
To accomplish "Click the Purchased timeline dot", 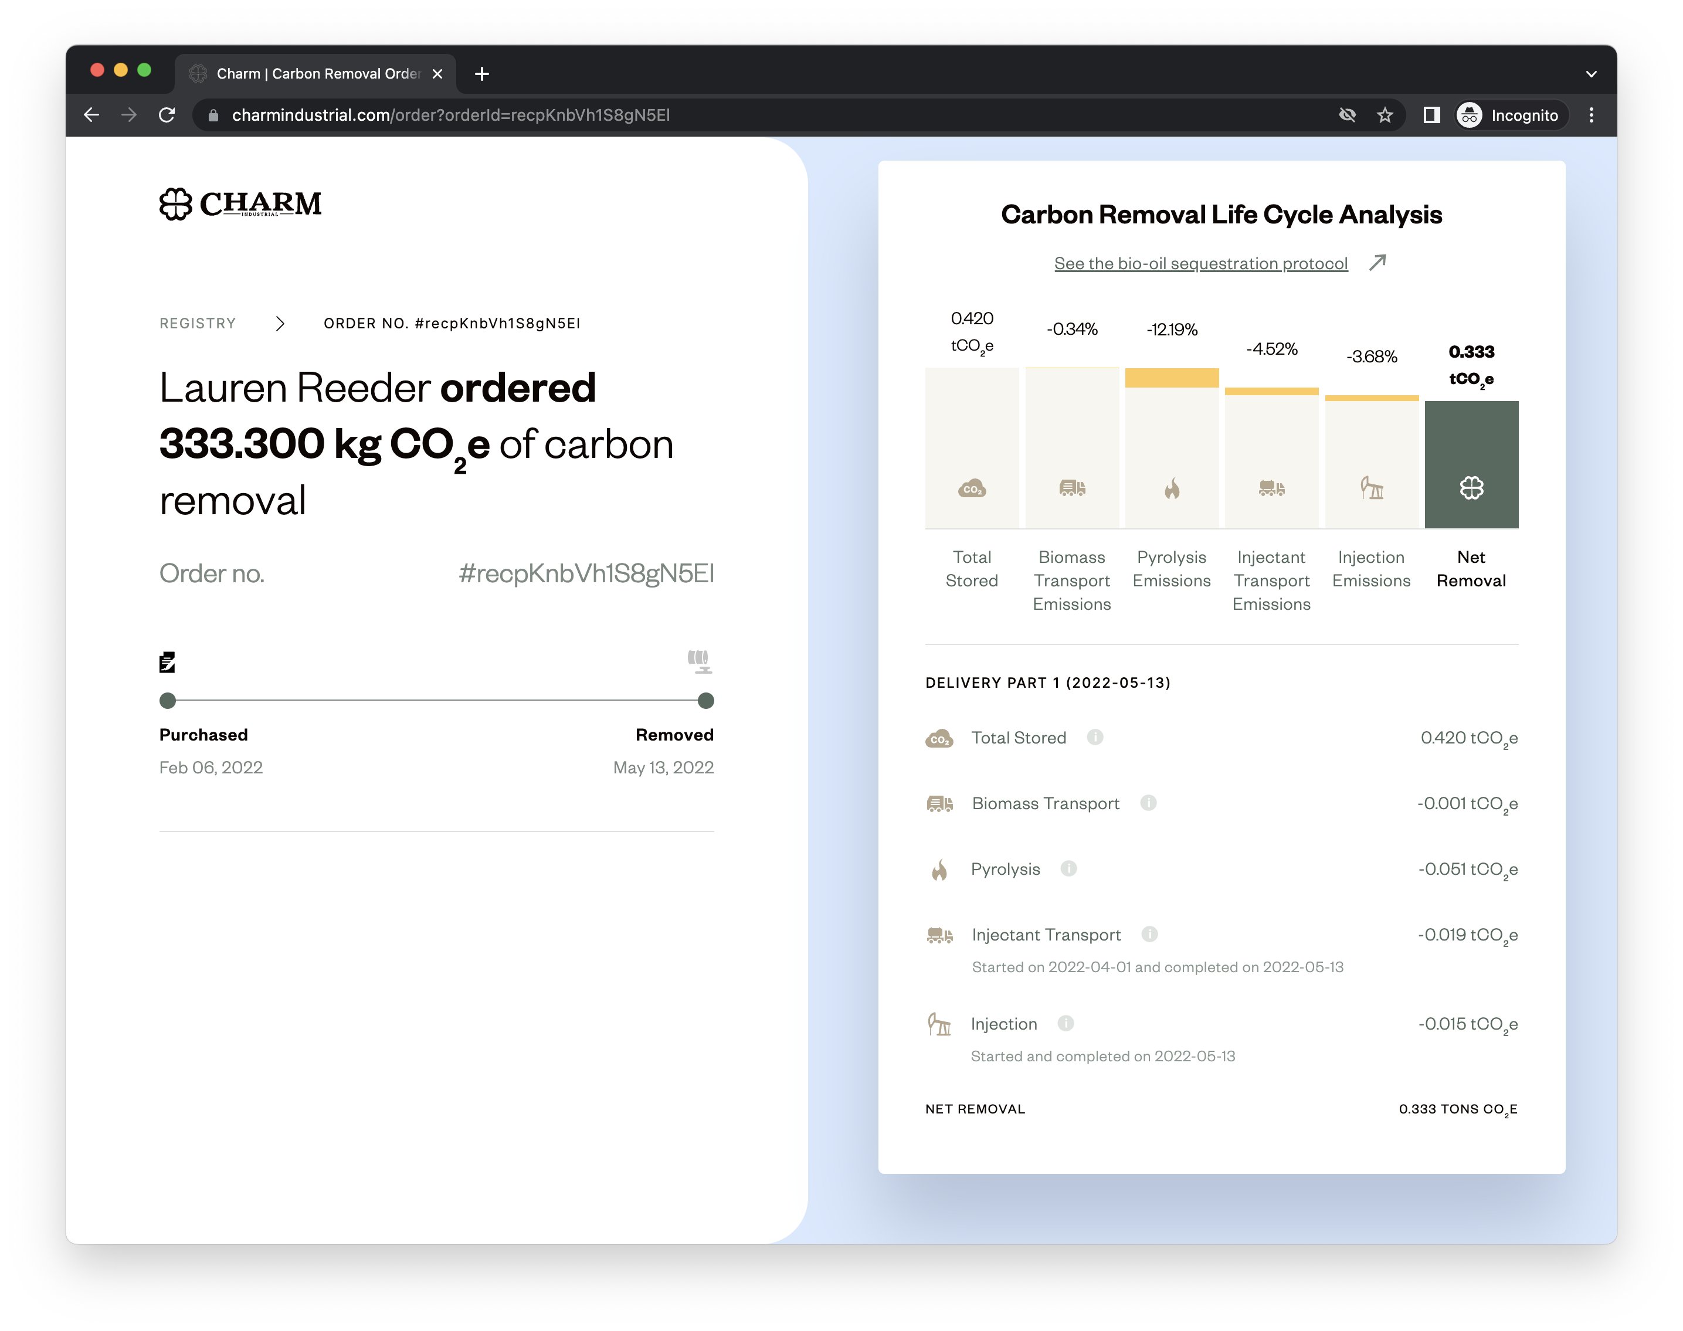I will (168, 701).
